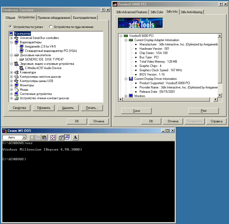Viewport: 229px width, 224px height.
Task: Click the 3dfx Tools banner image
Action: [x=140, y=23]
